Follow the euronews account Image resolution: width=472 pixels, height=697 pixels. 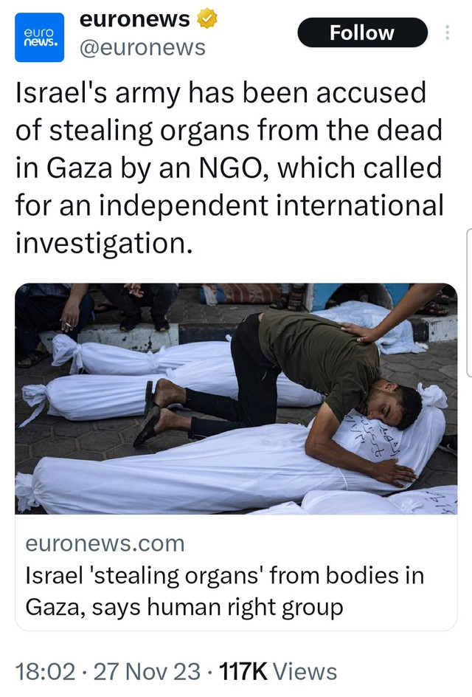tap(362, 32)
